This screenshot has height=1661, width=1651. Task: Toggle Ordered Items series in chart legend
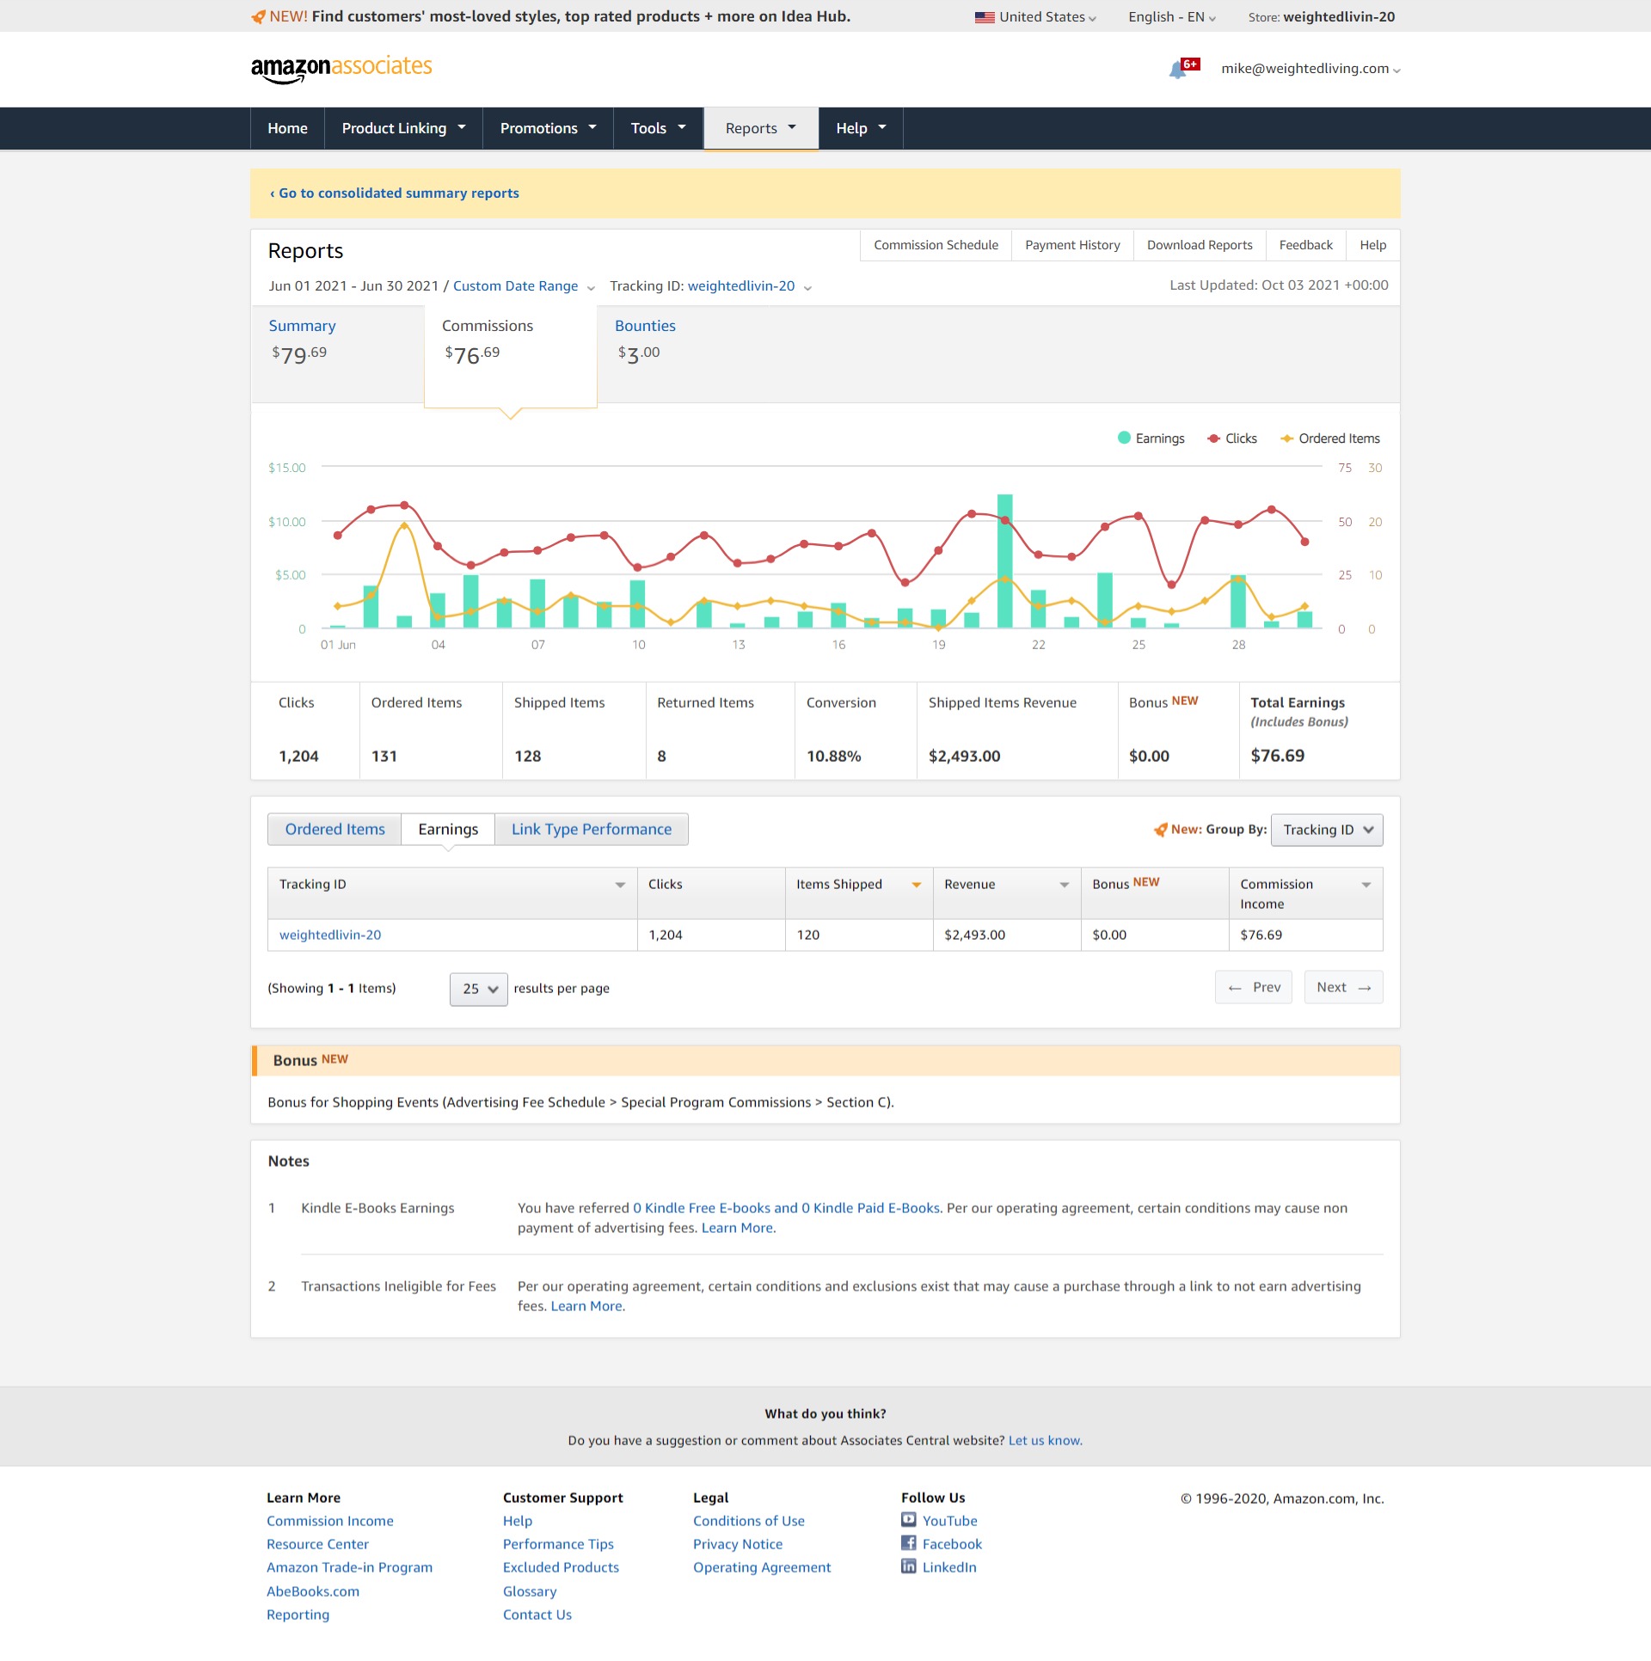[x=1330, y=438]
